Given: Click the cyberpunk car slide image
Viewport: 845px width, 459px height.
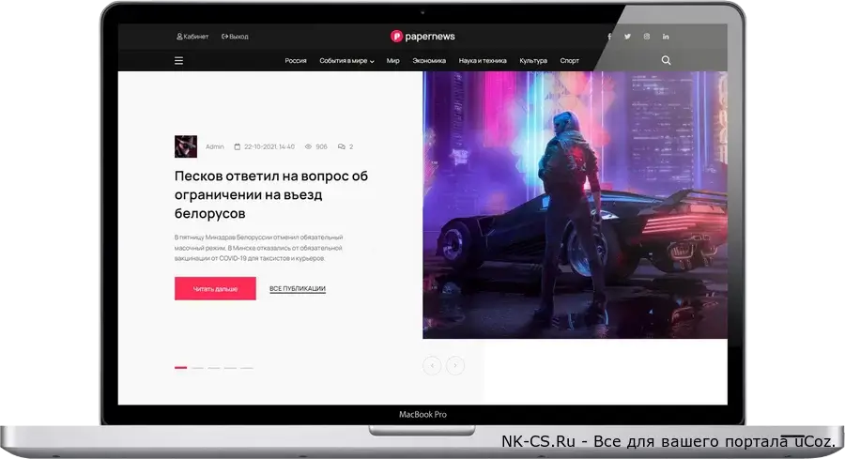Looking at the screenshot, I should pyautogui.click(x=575, y=205).
